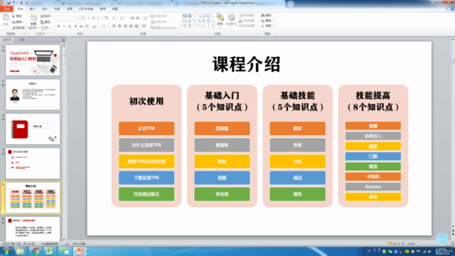Toggle center text alignment
Image resolution: width=455 pixels, height=256 pixels.
(x=119, y=26)
